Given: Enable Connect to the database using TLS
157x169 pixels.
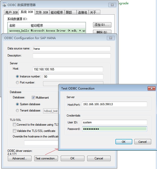Looking at the screenshot, I should [15, 125].
